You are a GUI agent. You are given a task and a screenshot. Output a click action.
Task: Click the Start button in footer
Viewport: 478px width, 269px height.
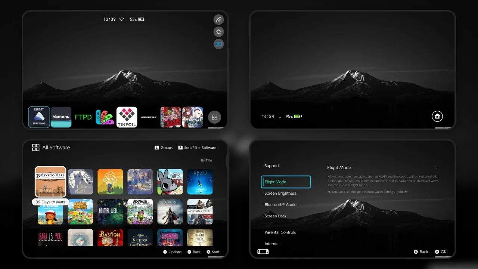point(213,252)
